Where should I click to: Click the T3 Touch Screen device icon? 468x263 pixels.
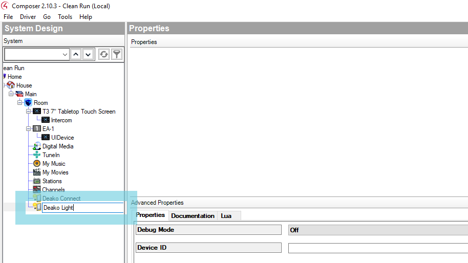coord(37,111)
